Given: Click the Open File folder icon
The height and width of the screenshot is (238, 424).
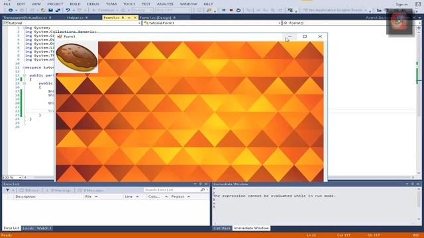Looking at the screenshot, I should click(43, 11).
